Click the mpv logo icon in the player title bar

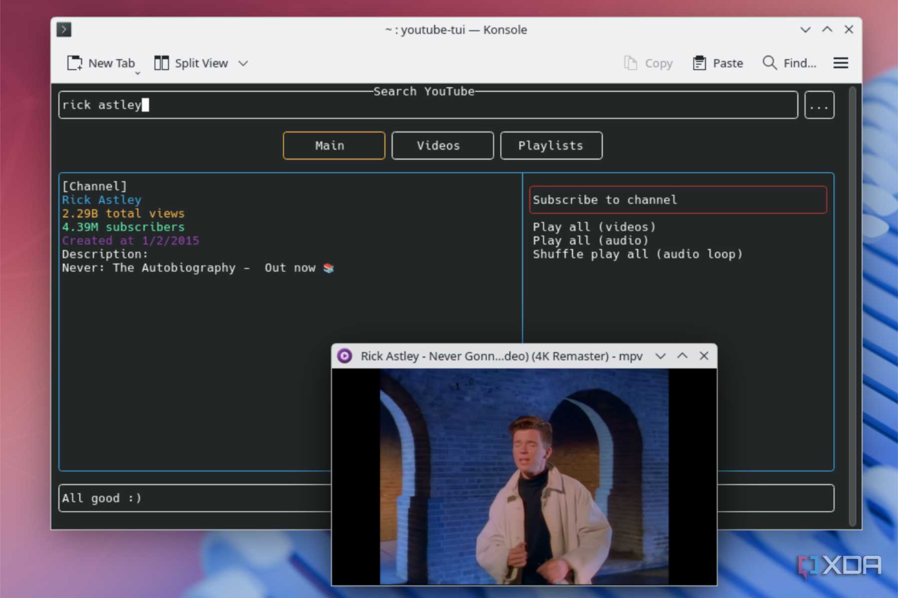(x=344, y=356)
